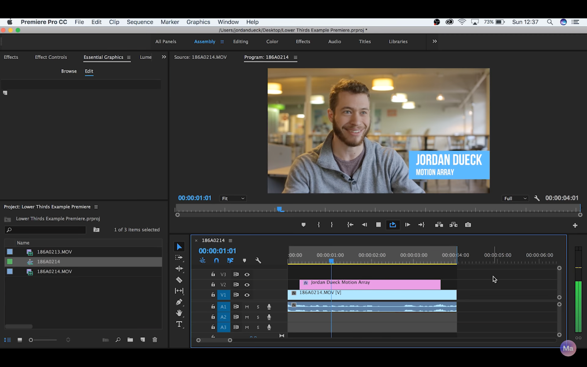Switch to the Editing workspace tab
Image resolution: width=587 pixels, height=367 pixels.
(240, 41)
